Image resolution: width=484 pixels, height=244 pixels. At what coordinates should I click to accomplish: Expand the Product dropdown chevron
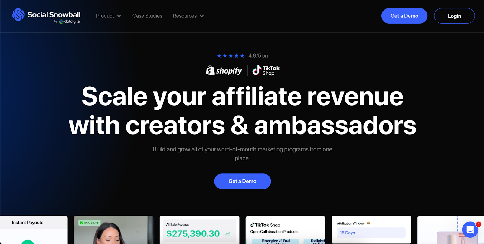(119, 16)
